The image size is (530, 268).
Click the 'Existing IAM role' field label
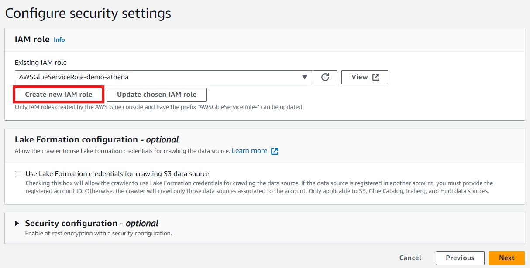pyautogui.click(x=41, y=63)
